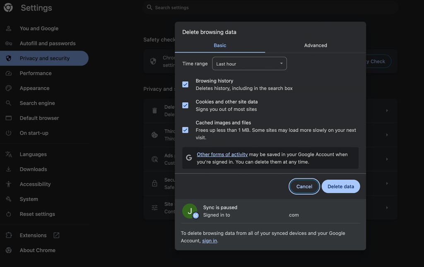The width and height of the screenshot is (424, 267).
Task: Click the Accessibility figure icon
Action: [9, 184]
